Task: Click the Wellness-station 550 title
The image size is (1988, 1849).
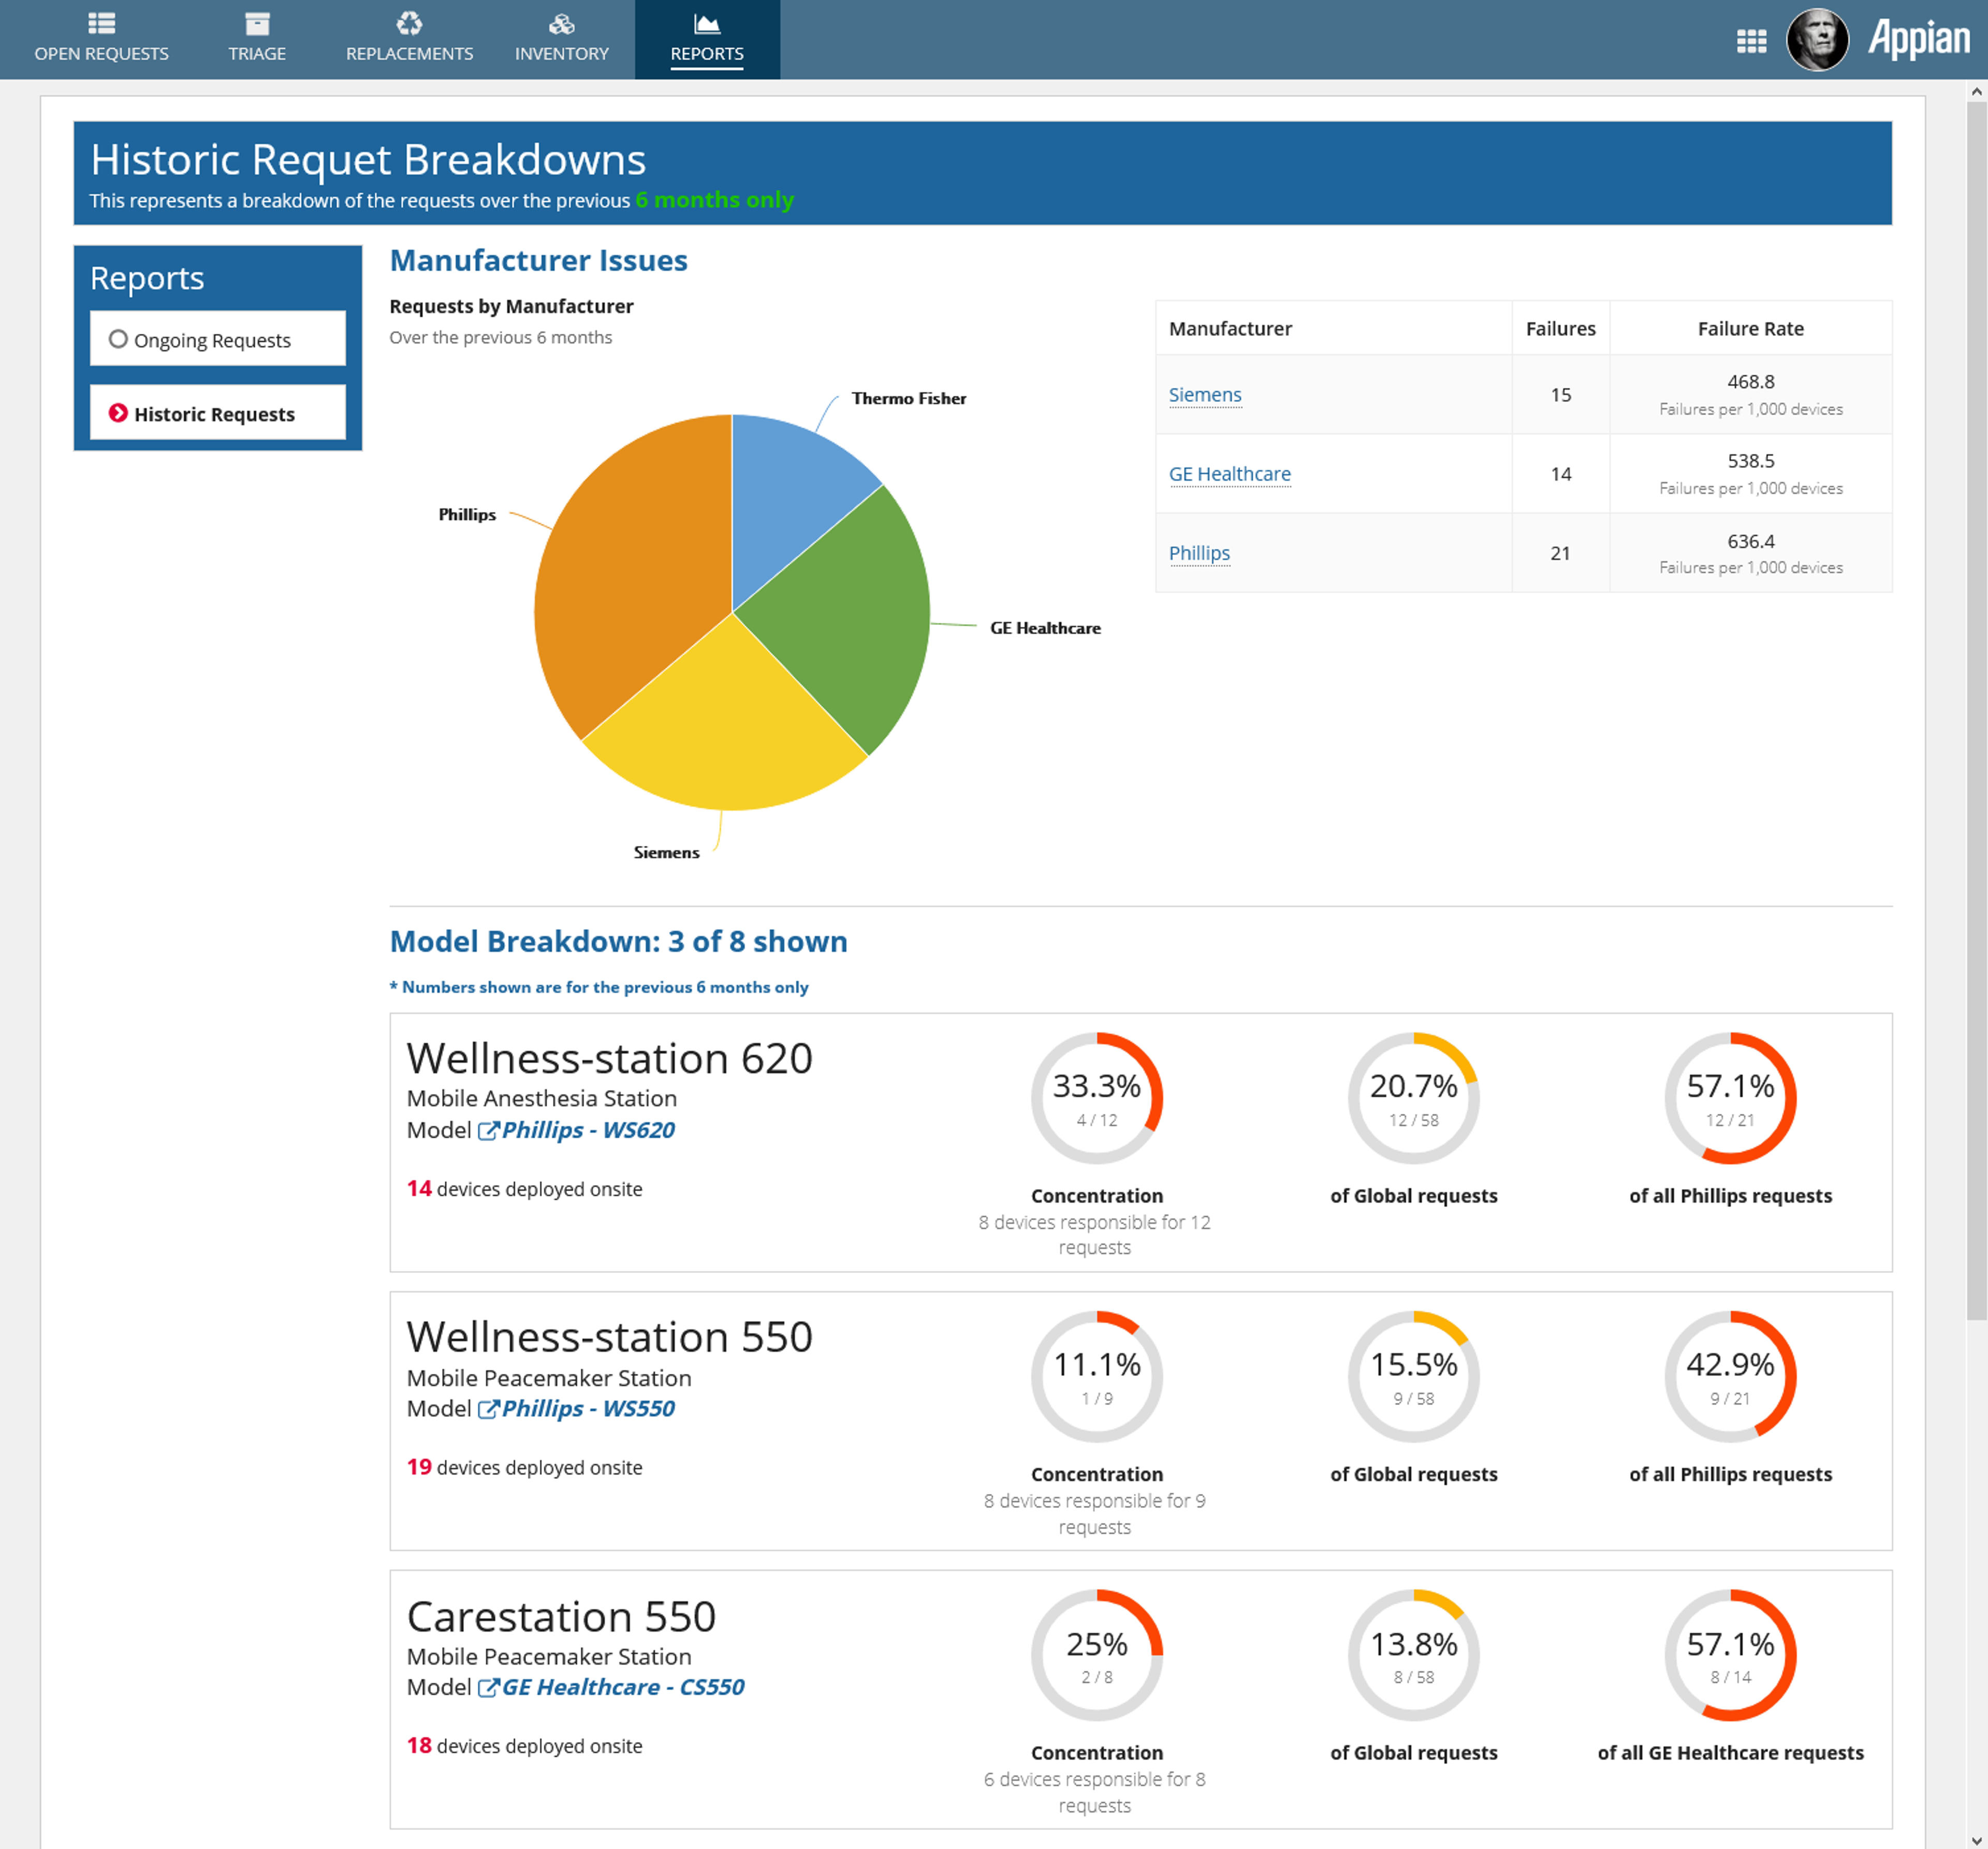Action: (609, 1336)
